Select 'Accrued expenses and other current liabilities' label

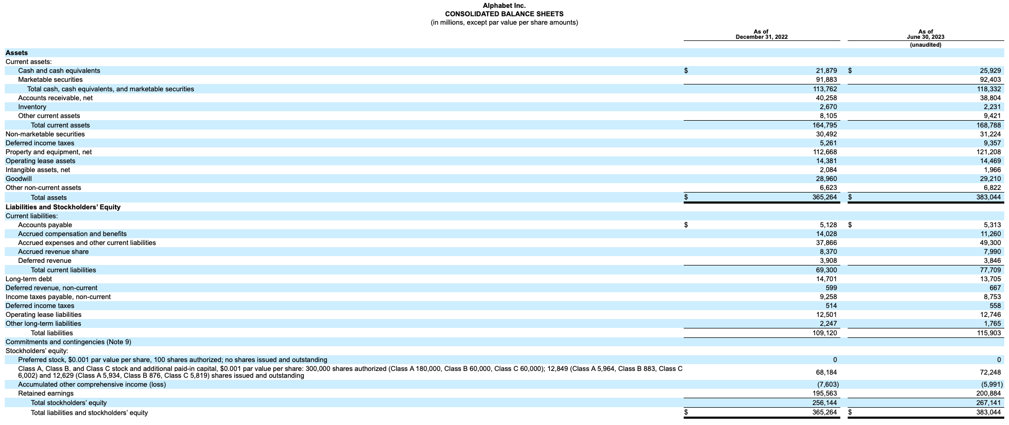tap(87, 243)
